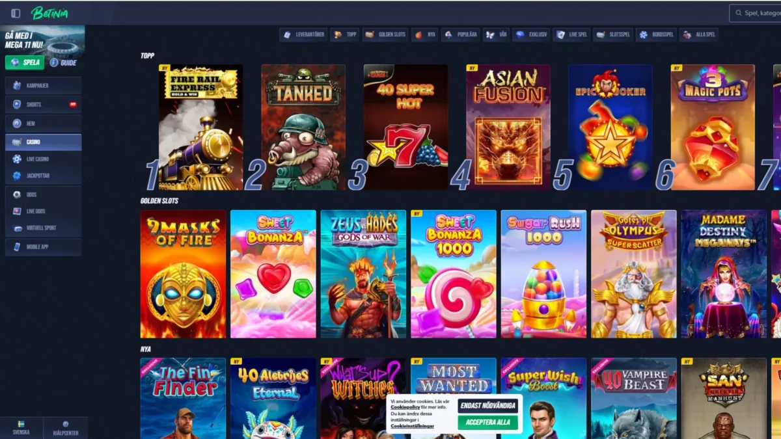781x439 pixels.
Task: Click Endast Nödvändiga cookie button
Action: click(x=488, y=406)
